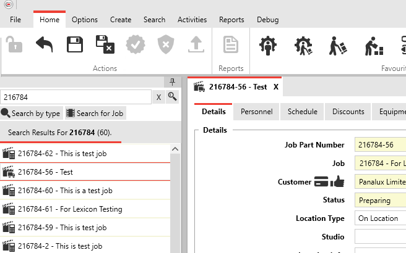The image size is (406, 253).
Task: Open the Reports ribbon tab
Action: (231, 20)
